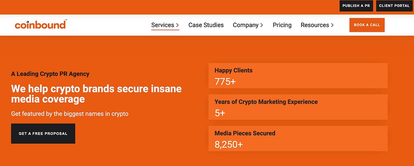The image size is (414, 166).
Task: Click the Media Pieces Secured card
Action: 298,138
